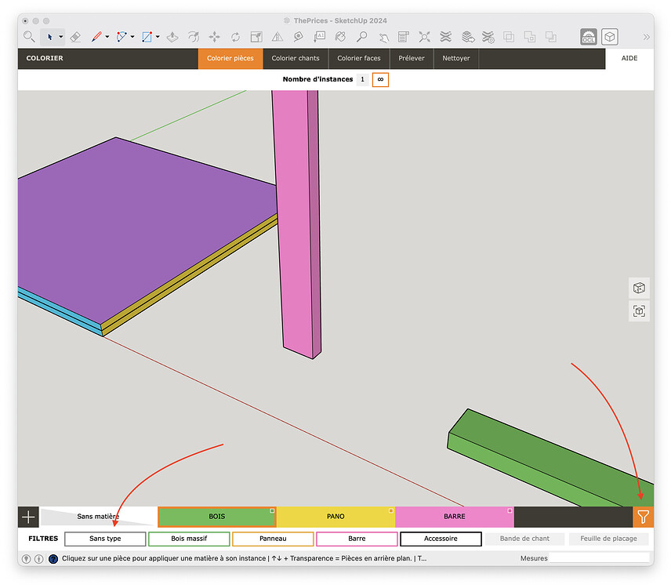Select the Rectangle tool
The width and height of the screenshot is (671, 588).
point(148,36)
